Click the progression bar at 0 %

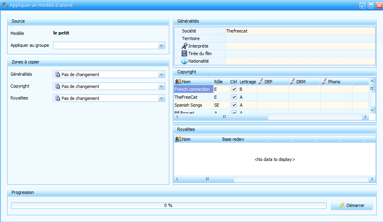pos(168,205)
